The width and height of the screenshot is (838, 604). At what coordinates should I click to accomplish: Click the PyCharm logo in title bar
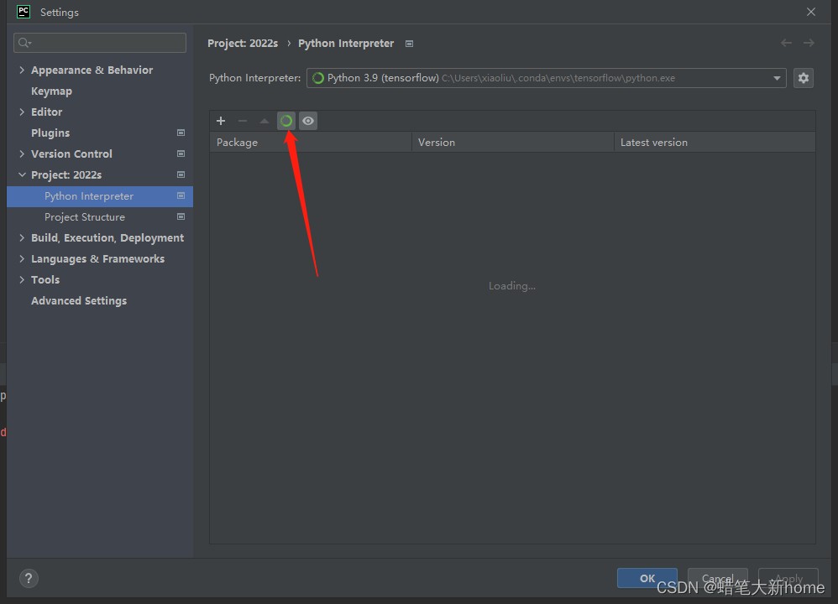[24, 12]
